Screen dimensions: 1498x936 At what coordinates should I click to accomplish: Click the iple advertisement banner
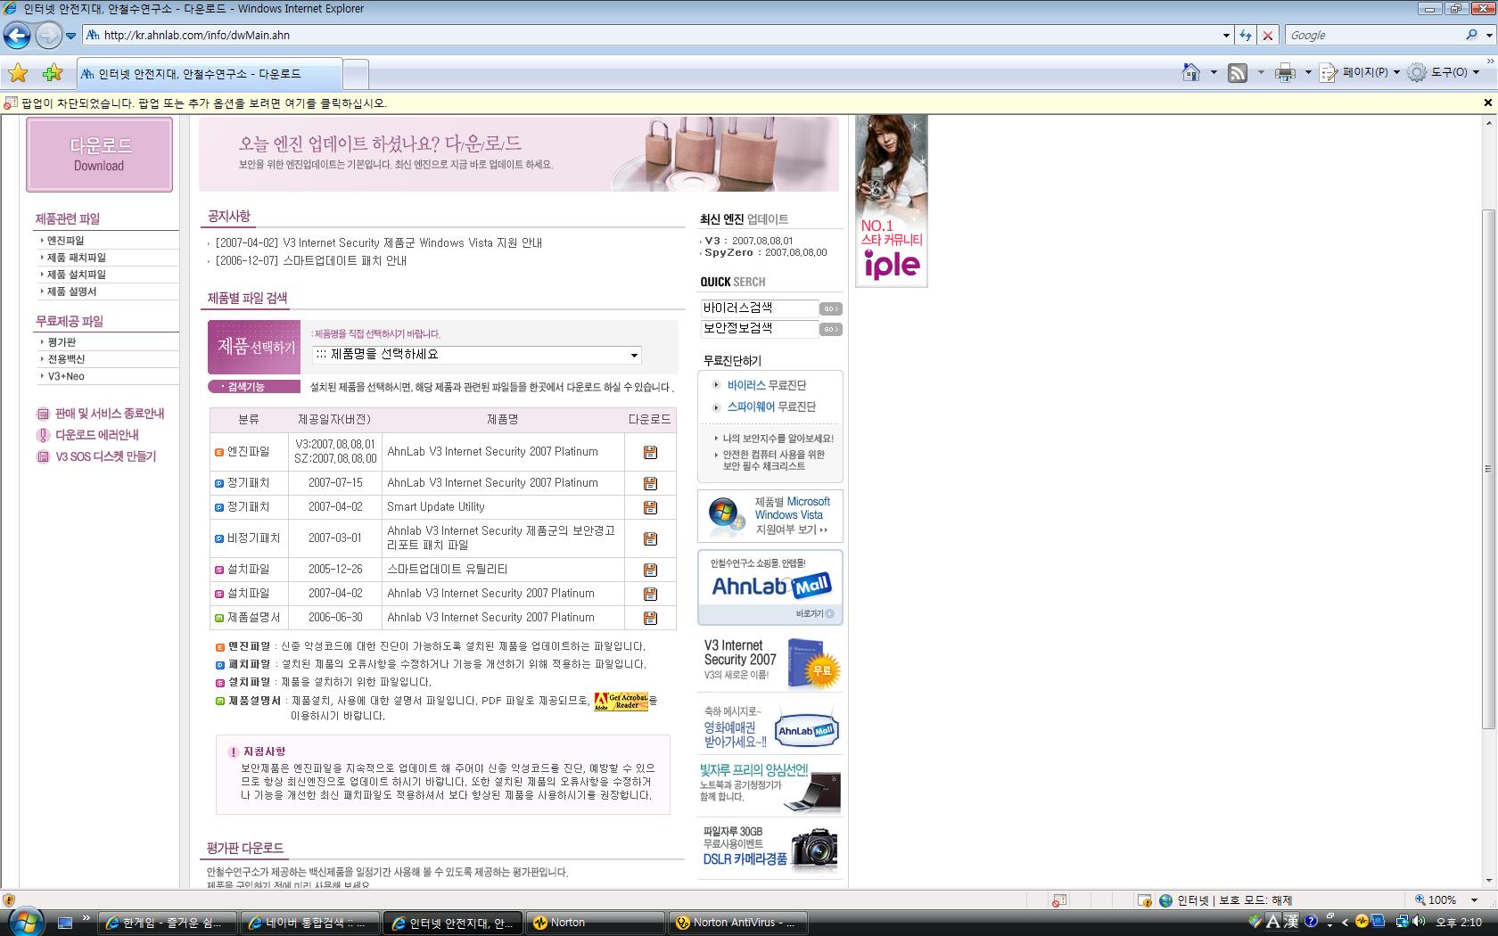pos(891,201)
